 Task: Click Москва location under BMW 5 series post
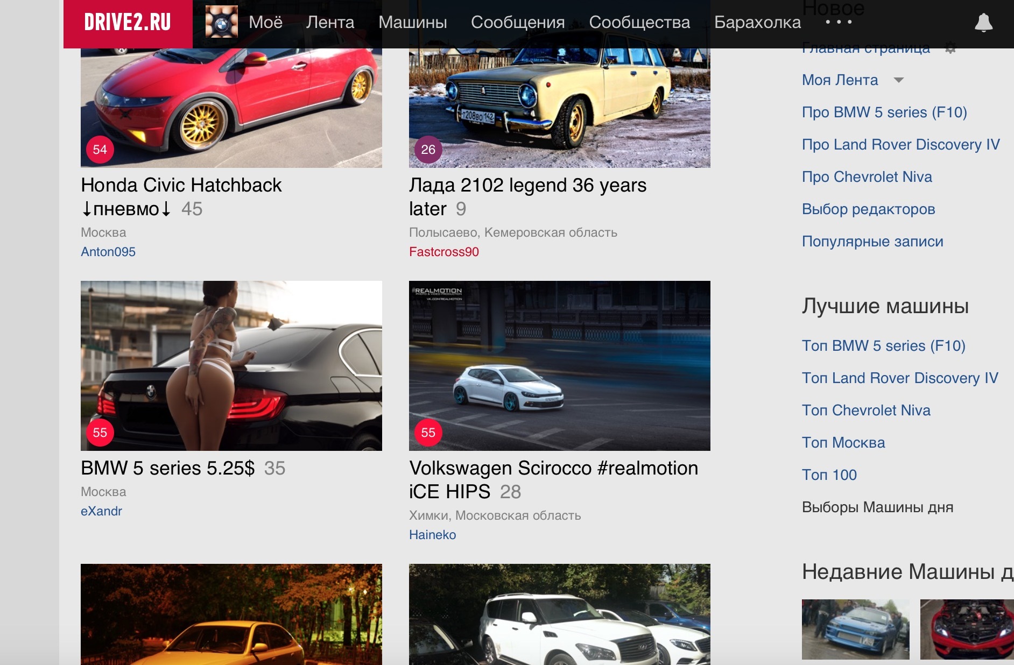[x=103, y=492]
